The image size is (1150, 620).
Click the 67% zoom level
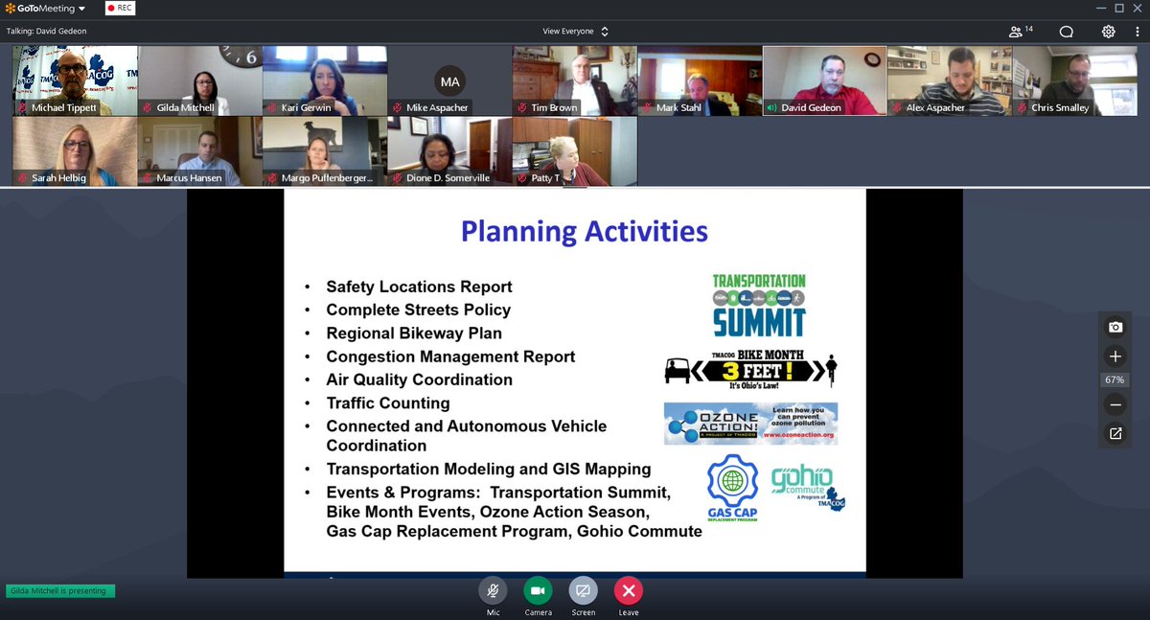tap(1115, 380)
